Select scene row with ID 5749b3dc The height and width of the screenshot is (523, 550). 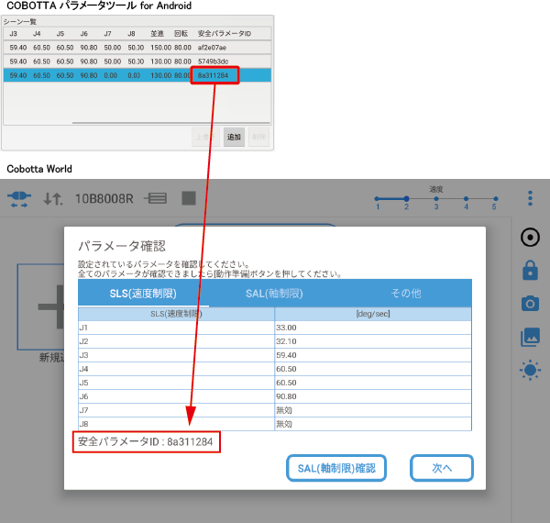click(137, 60)
